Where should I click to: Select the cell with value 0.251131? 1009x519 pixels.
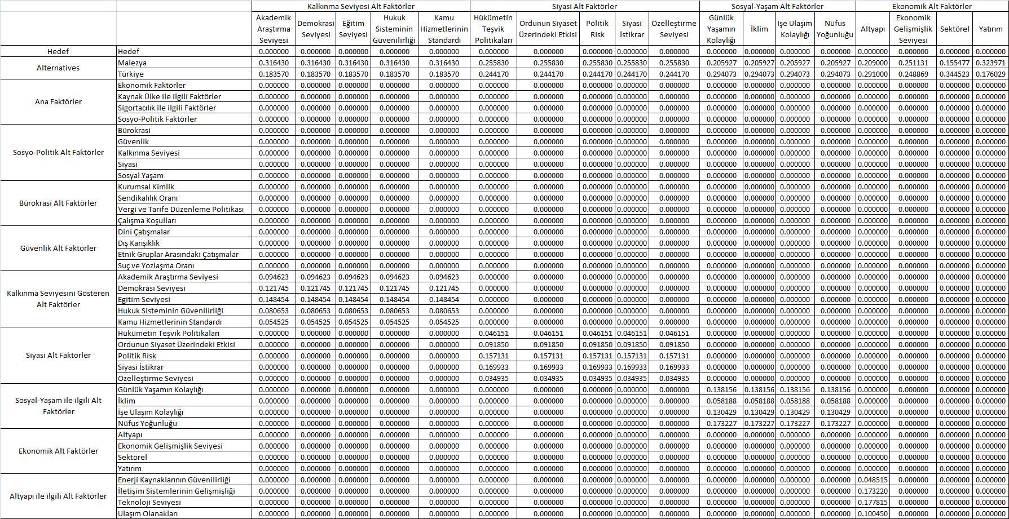pyautogui.click(x=913, y=63)
